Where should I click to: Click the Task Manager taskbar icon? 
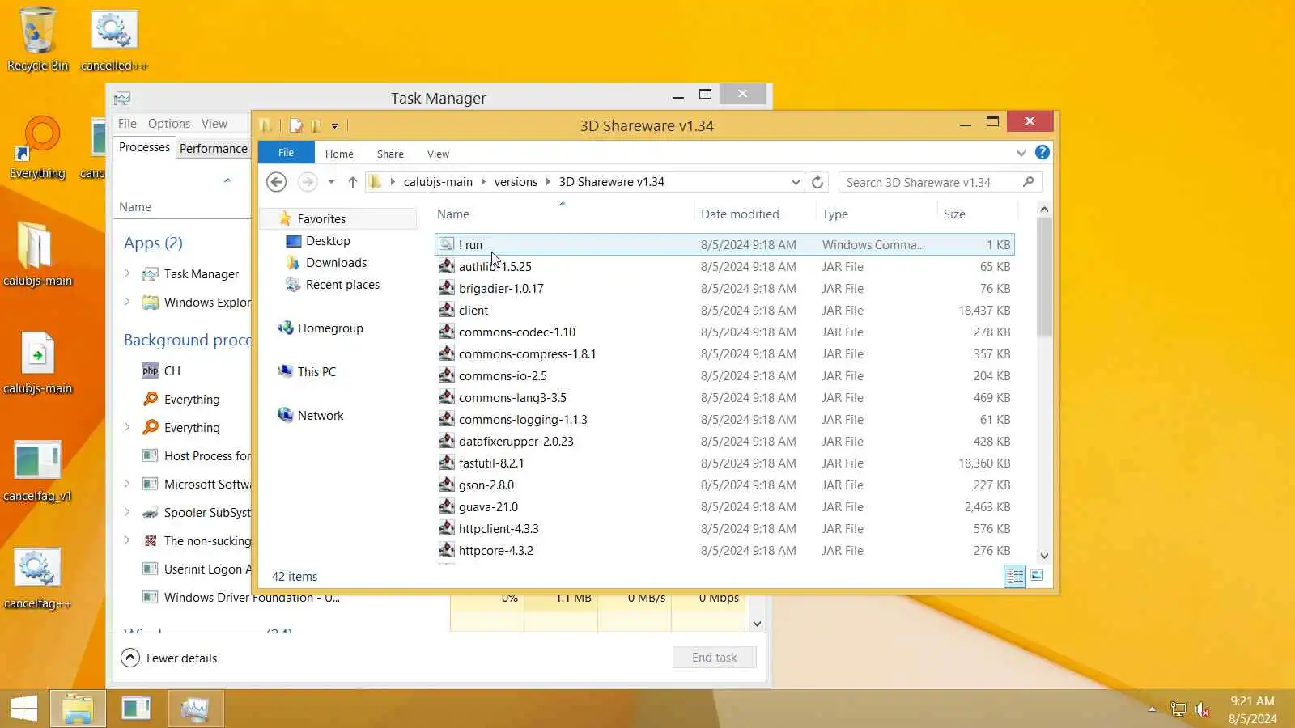195,709
